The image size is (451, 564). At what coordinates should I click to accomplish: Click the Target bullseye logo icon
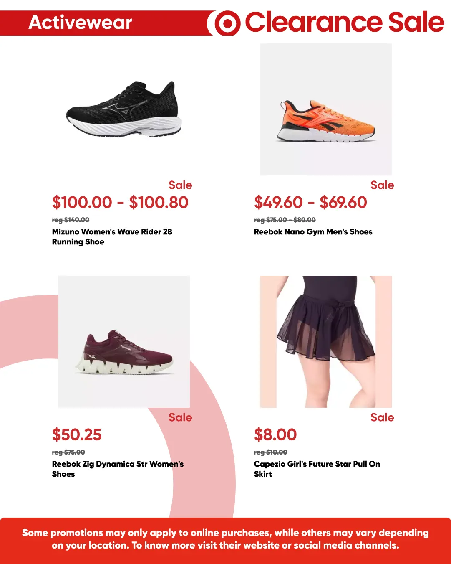click(227, 23)
